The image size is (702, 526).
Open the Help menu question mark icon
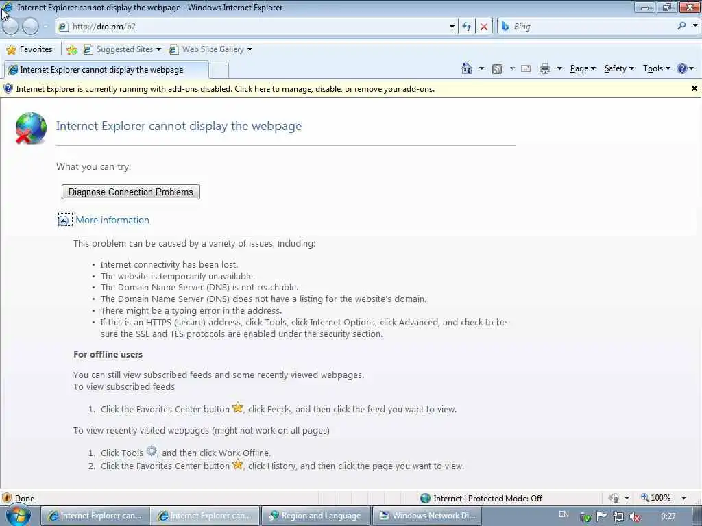click(686, 68)
